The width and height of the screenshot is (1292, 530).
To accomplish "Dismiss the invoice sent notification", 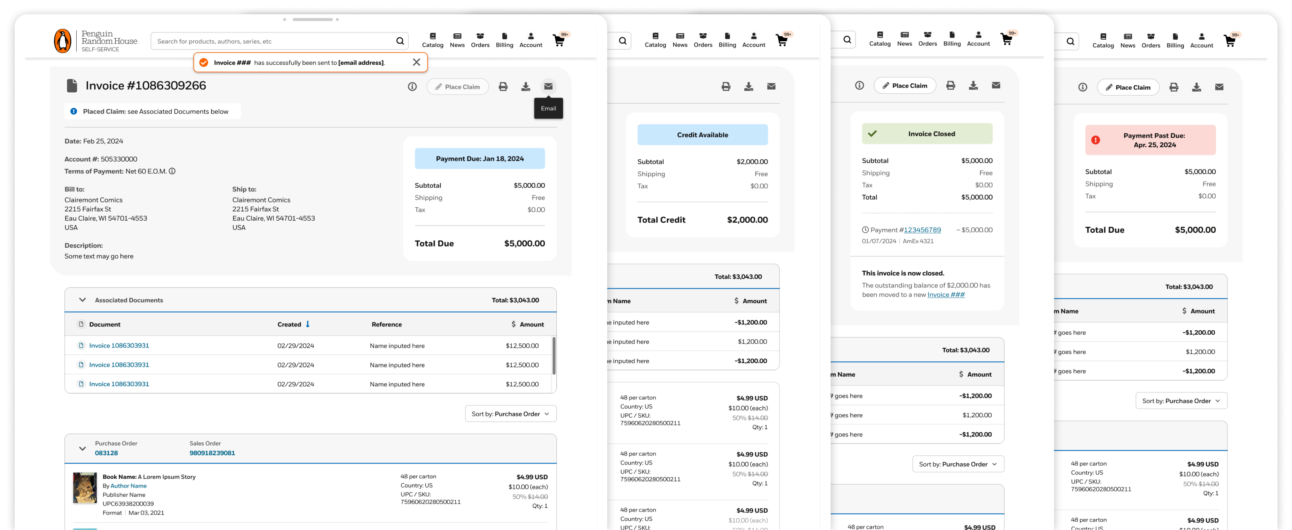I will pyautogui.click(x=416, y=62).
